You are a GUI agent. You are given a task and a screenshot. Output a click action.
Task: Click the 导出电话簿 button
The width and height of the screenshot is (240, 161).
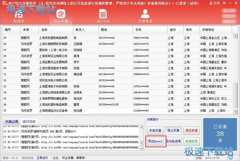coord(173,141)
